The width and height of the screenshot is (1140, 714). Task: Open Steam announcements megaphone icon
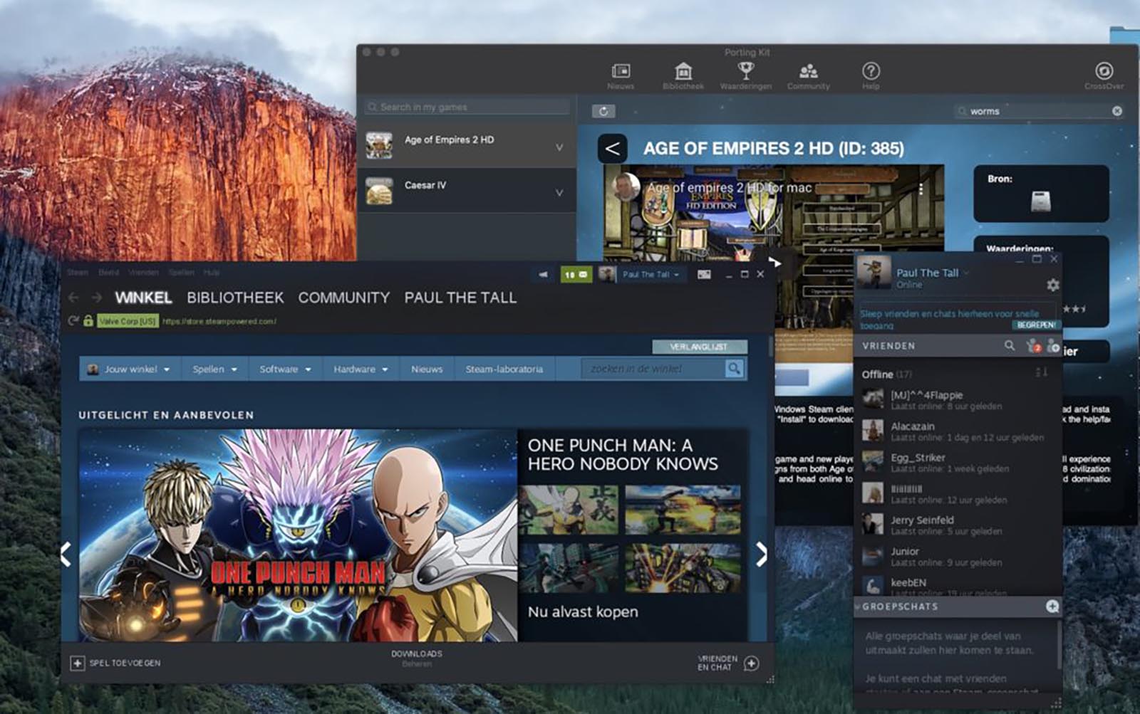543,274
